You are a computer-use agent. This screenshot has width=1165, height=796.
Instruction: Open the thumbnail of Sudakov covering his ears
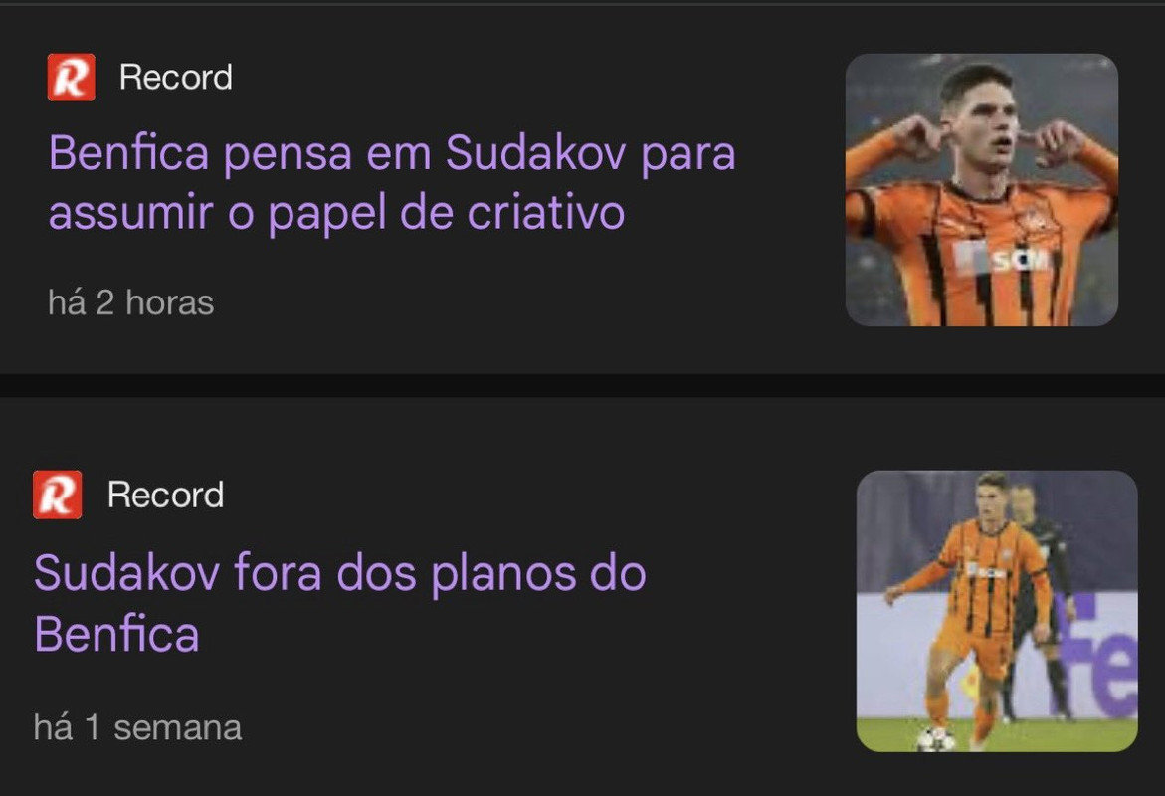(982, 189)
